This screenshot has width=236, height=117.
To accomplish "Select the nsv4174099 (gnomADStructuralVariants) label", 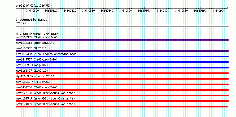I will click(45, 104).
